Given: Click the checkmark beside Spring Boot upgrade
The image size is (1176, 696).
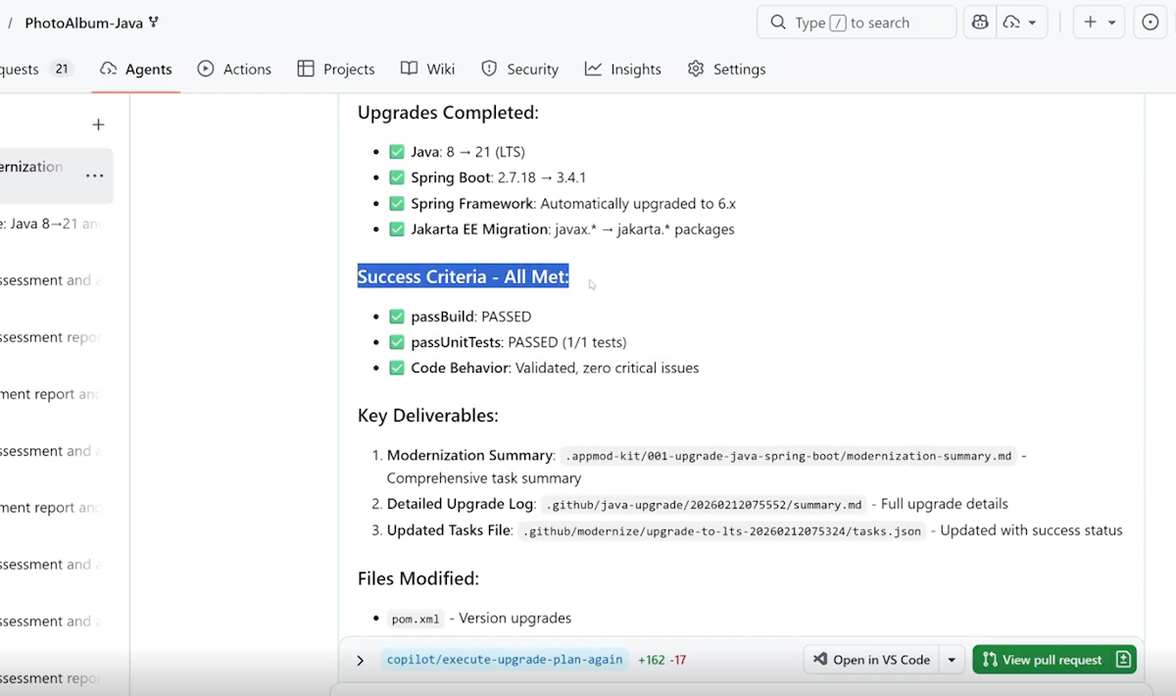Looking at the screenshot, I should point(397,177).
